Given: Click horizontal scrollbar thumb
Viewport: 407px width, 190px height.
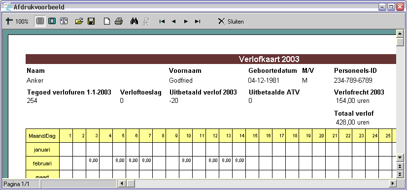Looking at the screenshot, I should 131,184.
